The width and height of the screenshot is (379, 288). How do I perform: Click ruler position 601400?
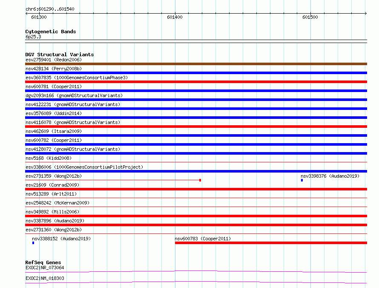click(x=175, y=17)
